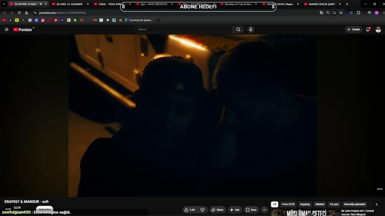Bookmark this page with star icon
This screenshot has height=216, width=385.
click(x=341, y=13)
